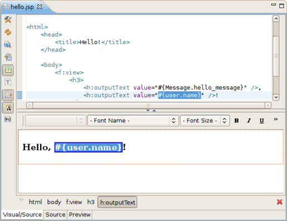Select f:view in the tag breadcrumb

point(74,202)
